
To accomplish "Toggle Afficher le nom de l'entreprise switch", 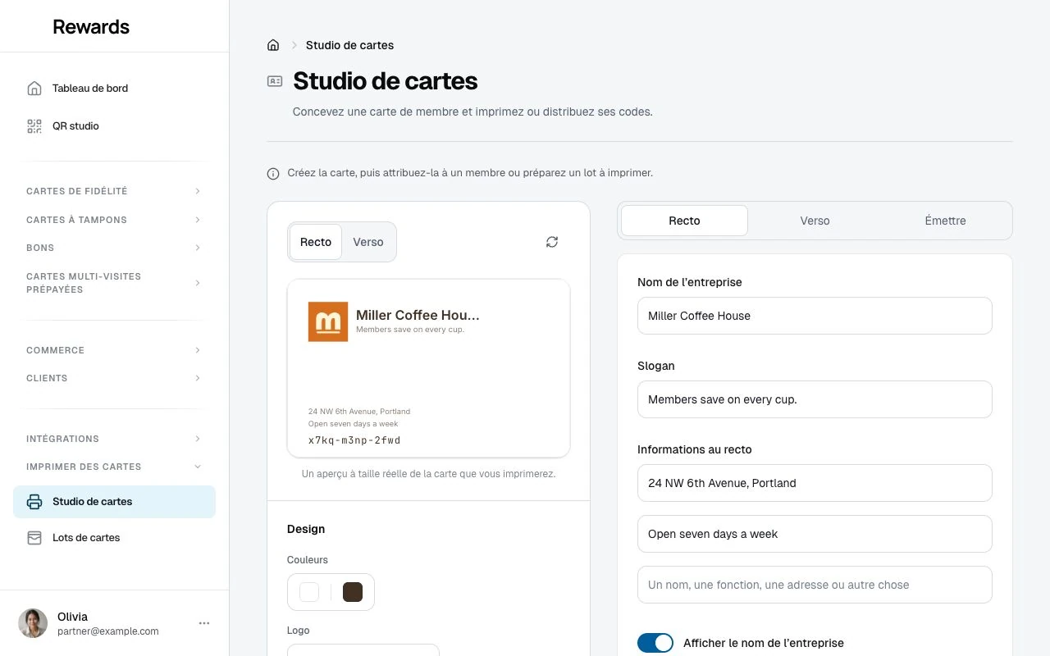I will click(655, 643).
